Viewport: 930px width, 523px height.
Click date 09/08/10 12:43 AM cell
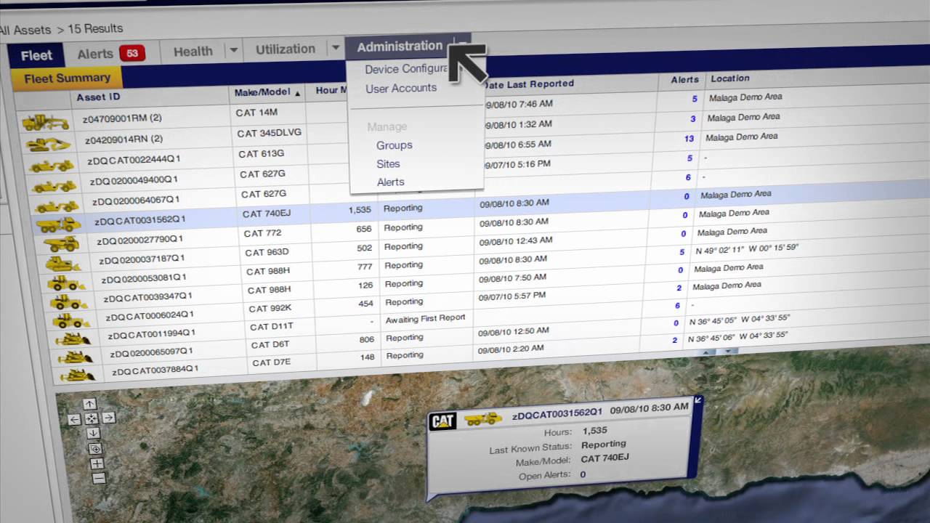pyautogui.click(x=516, y=240)
